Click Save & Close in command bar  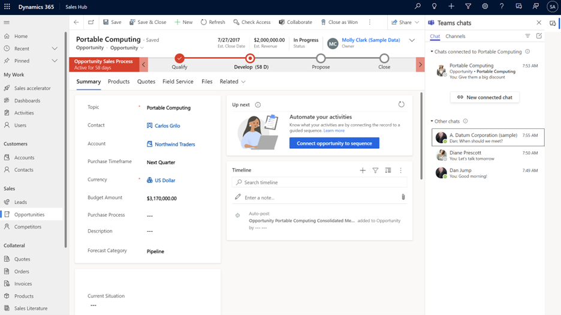(x=148, y=22)
